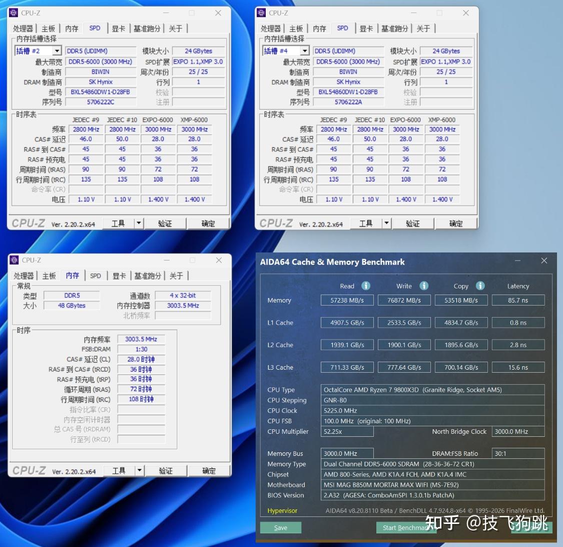Viewport: 563px width, 547px height.
Task: Click the AIDA64 Read info icon
Action: point(365,286)
